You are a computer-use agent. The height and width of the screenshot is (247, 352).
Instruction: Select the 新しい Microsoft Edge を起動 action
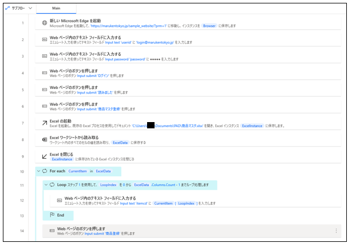pos(188,23)
